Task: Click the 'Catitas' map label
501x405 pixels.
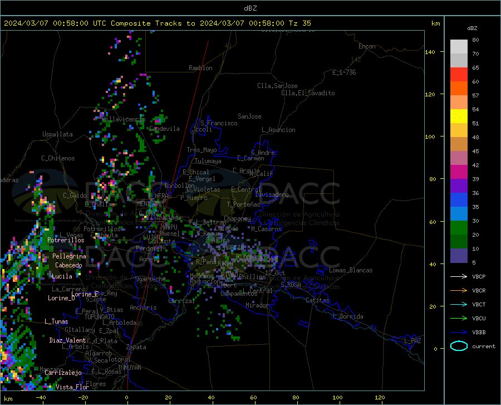Action: point(317,300)
